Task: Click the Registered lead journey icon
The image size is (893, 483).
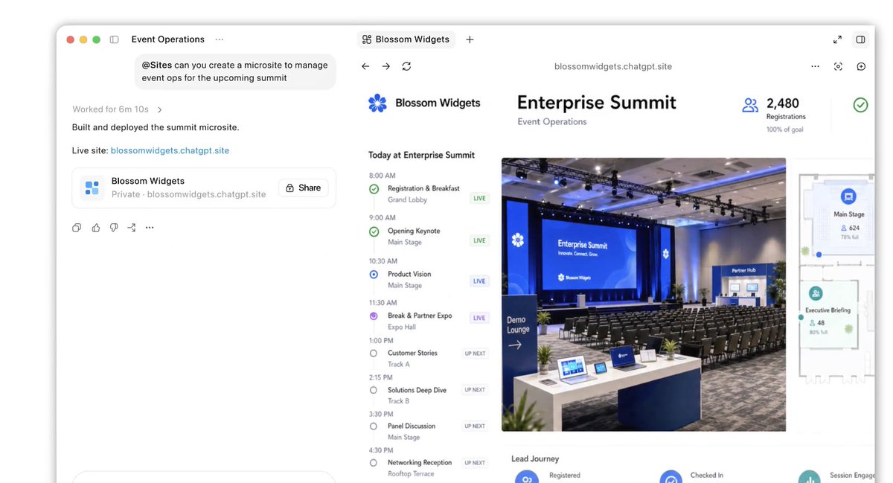Action: [526, 478]
